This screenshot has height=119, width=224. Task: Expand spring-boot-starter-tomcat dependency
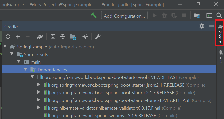[39, 100]
